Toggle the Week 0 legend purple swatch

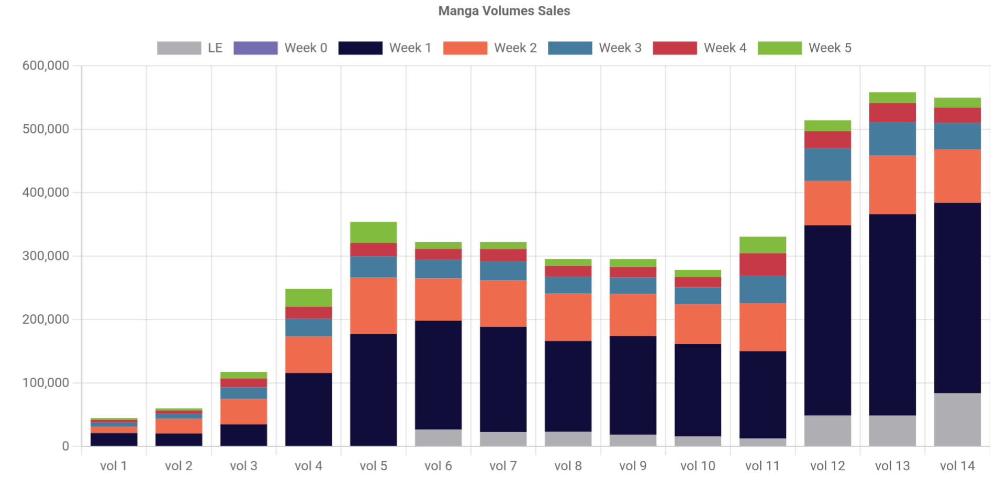255,48
